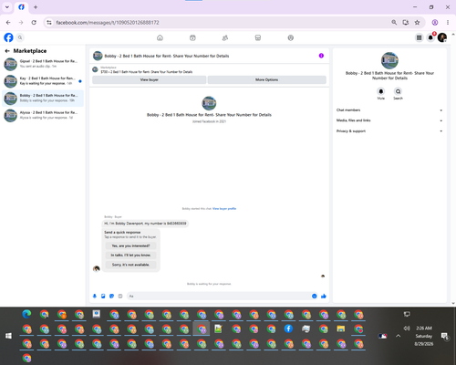Send quick reply "Yes, are you interested?"
The width and height of the screenshot is (456, 365).
coord(130,245)
